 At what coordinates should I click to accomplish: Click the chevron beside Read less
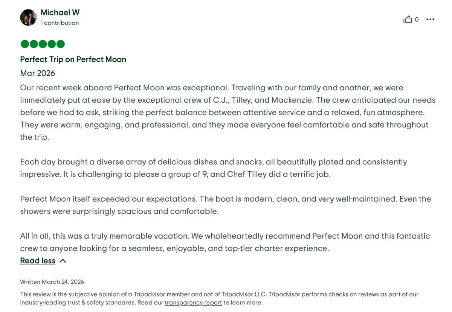click(63, 261)
